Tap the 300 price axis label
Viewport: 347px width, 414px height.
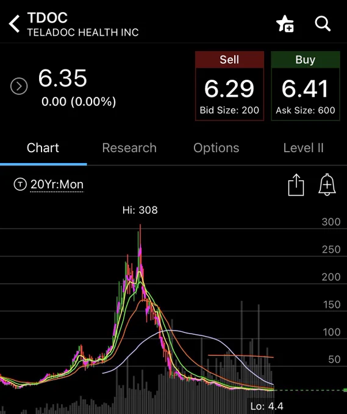pos(331,222)
